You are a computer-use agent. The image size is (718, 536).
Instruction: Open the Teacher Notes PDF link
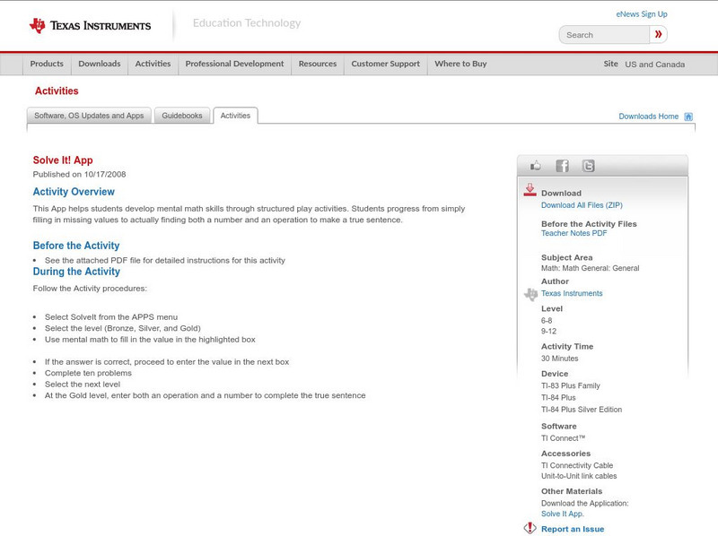click(574, 233)
